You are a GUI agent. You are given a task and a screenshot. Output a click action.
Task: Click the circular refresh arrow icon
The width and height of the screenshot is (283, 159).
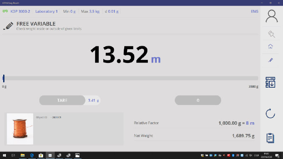[x=270, y=113]
